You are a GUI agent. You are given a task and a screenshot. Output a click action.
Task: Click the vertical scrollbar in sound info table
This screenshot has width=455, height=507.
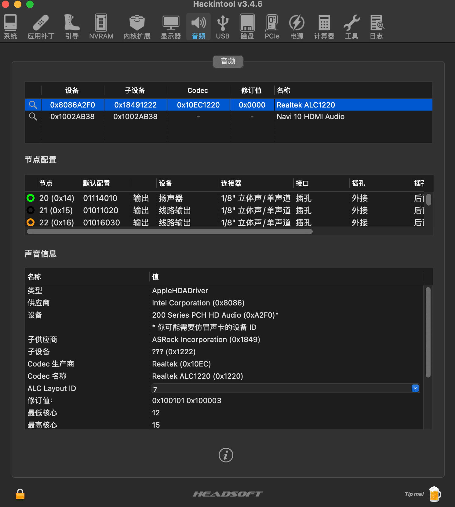(x=428, y=332)
